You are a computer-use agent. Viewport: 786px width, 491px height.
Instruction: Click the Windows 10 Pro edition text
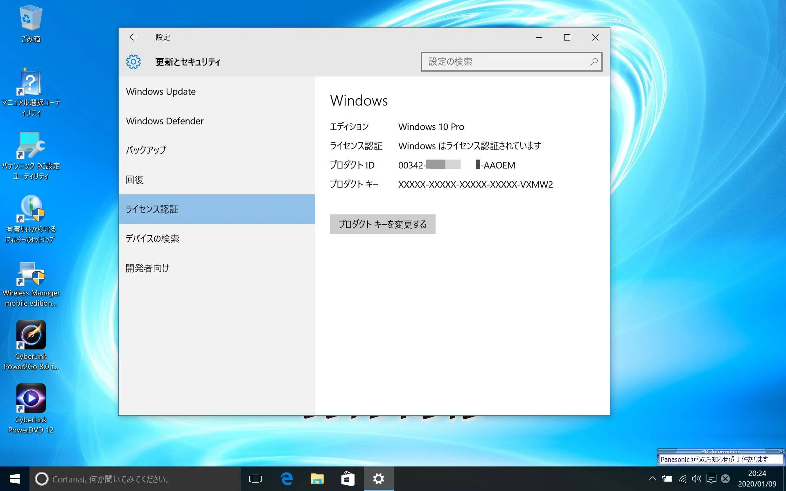point(431,127)
